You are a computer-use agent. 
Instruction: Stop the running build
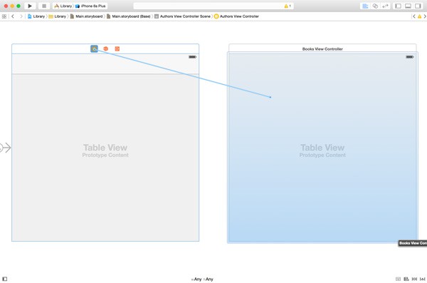click(x=44, y=6)
